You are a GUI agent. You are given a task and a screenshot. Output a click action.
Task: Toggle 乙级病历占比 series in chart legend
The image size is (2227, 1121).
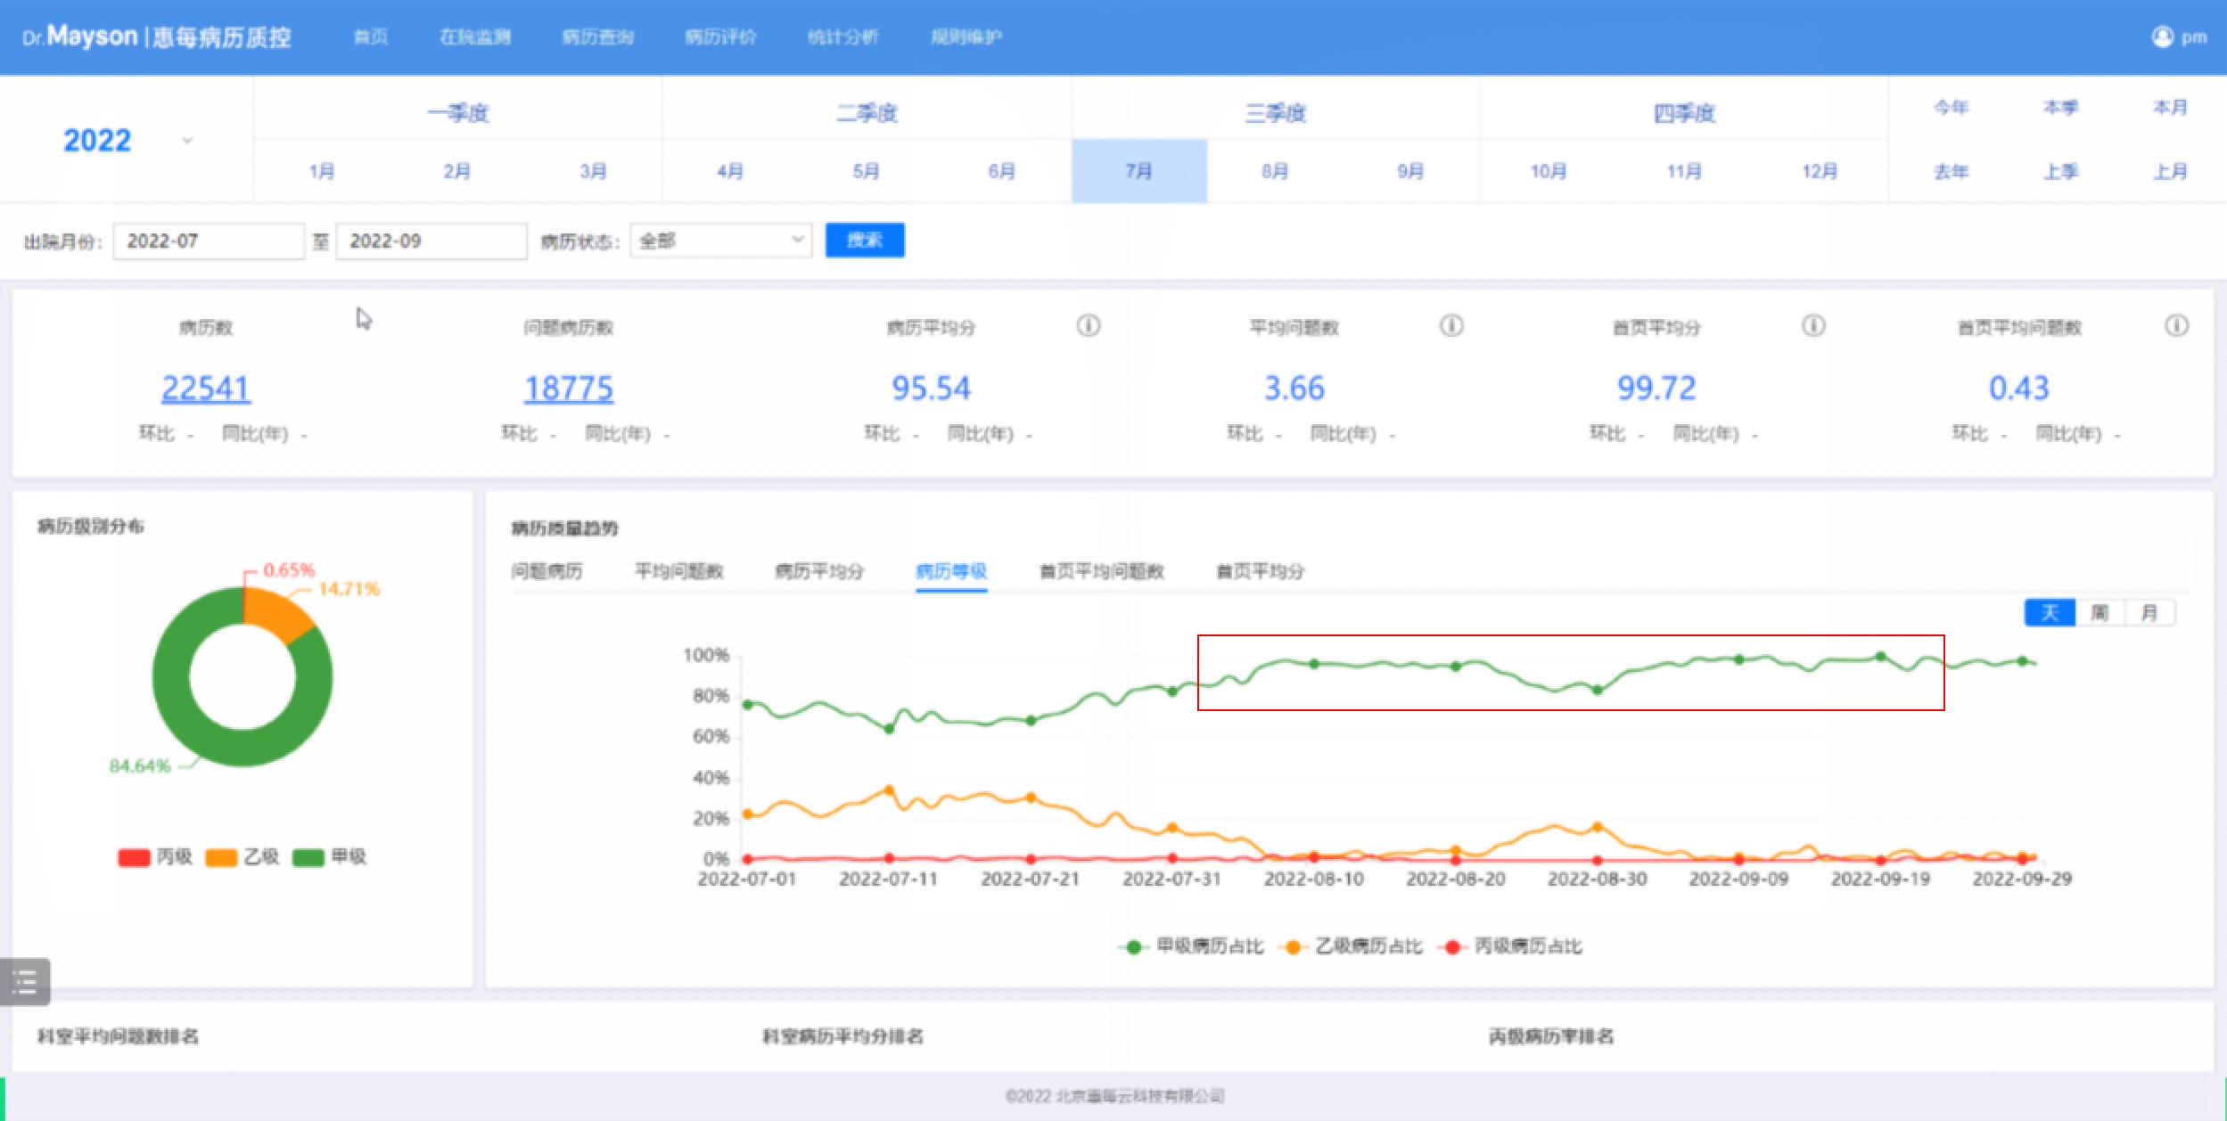1350,946
